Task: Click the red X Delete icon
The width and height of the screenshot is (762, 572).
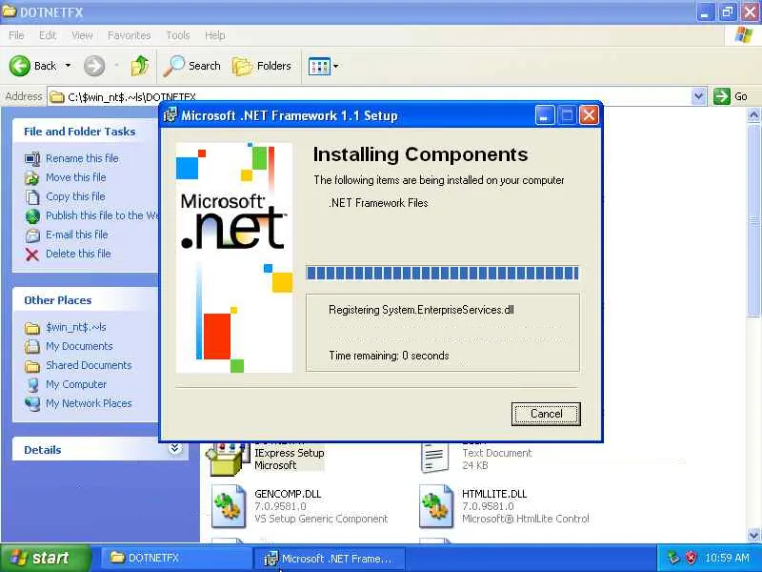Action: (32, 255)
